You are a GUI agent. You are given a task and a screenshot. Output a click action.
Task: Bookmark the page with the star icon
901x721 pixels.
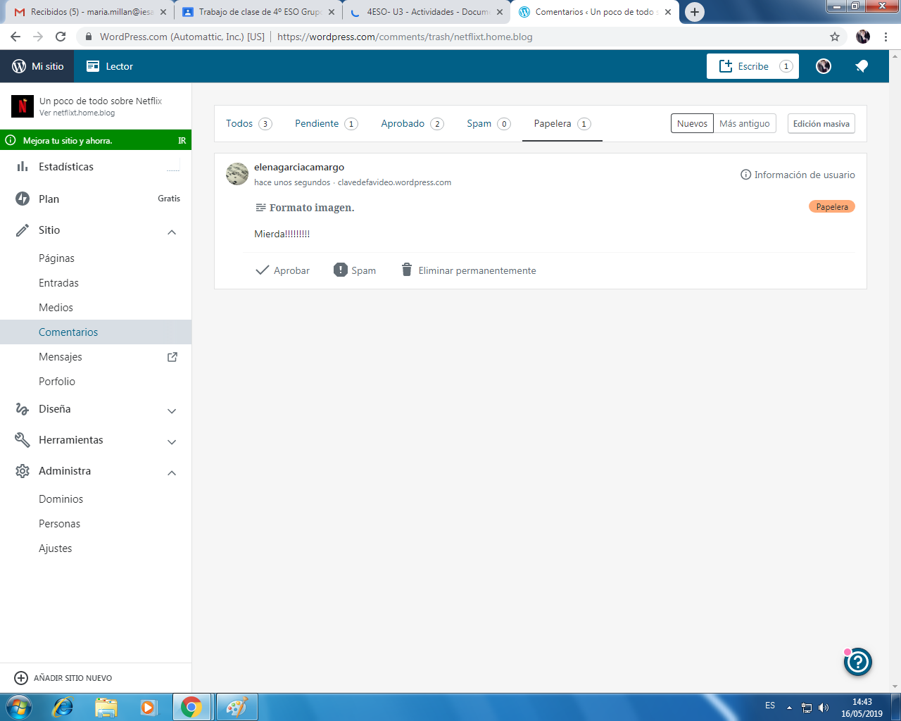(x=835, y=37)
